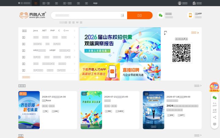Click the location pin icon in top bar
The height and width of the screenshot is (138, 220).
pos(19,3)
